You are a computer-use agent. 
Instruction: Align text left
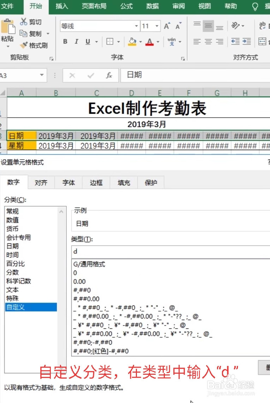[197, 41]
